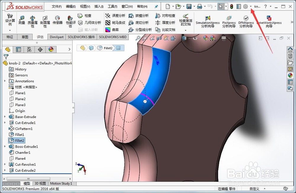Viewport: 296px width, 193px height.
Task: Expand the Cut-Revolve1 feature node
Action: tap(5, 164)
